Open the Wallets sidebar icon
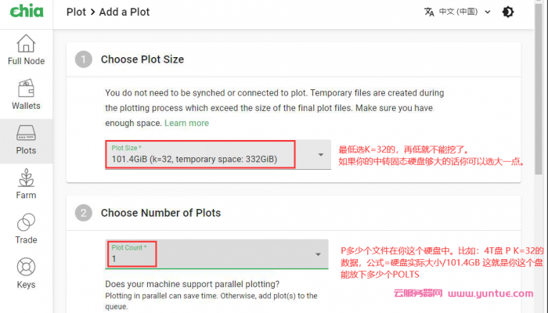This screenshot has height=313, width=548. 26,88
